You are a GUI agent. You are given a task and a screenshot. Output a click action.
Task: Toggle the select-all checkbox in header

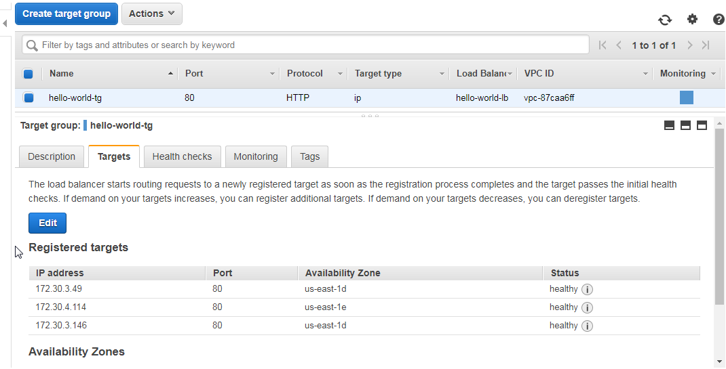[28, 73]
